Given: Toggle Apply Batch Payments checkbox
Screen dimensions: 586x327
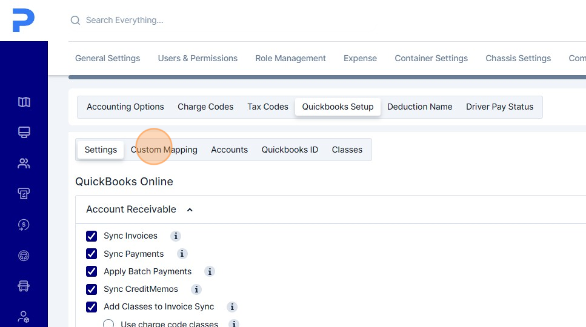Looking at the screenshot, I should (x=92, y=271).
